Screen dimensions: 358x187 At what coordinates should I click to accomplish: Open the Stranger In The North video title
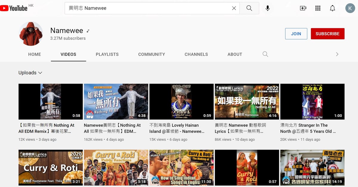click(x=308, y=128)
